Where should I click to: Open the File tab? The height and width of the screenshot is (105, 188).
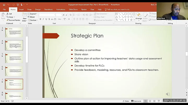pyautogui.click(x=4, y=10)
